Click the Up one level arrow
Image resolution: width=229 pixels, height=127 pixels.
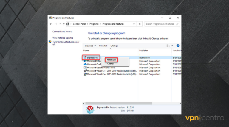coord(64,24)
